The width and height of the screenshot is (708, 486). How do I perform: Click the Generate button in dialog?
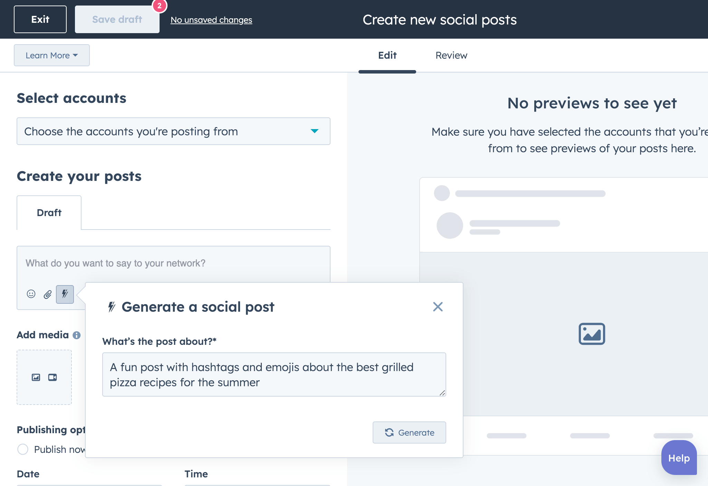(x=410, y=432)
